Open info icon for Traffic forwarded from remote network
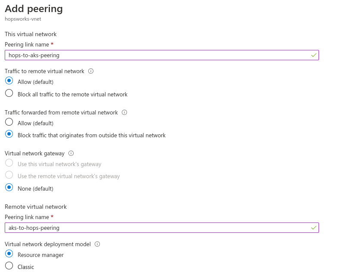 click(124, 112)
